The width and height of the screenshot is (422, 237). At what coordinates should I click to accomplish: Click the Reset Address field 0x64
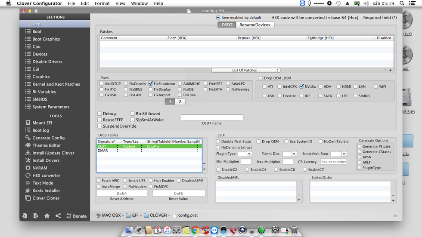tap(121, 193)
